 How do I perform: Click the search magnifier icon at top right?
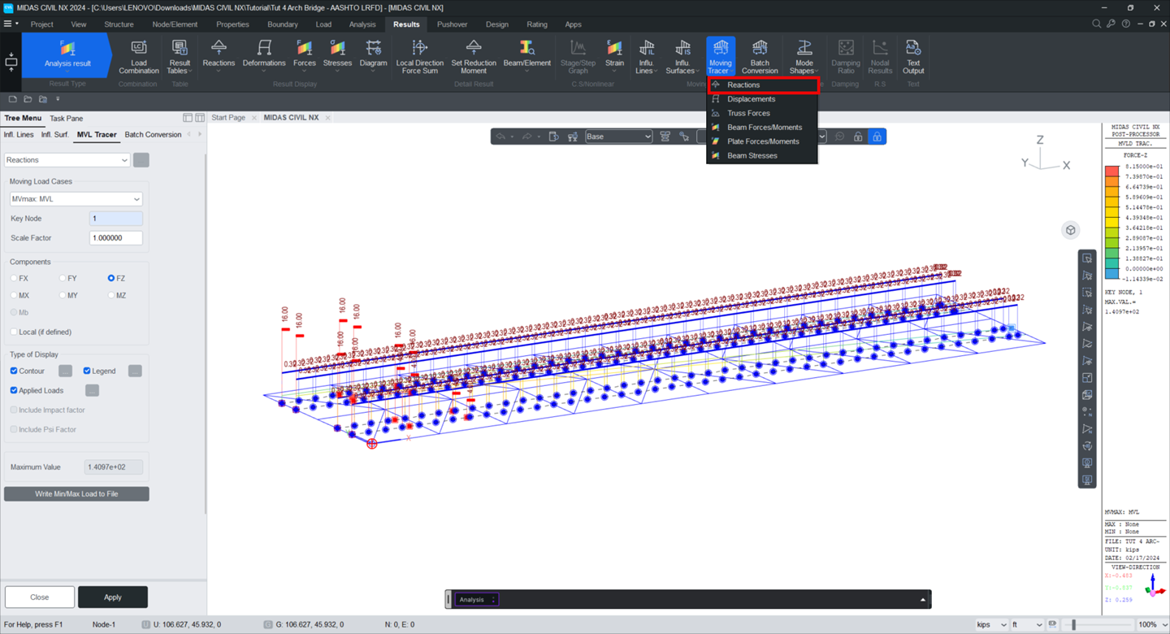click(1096, 24)
